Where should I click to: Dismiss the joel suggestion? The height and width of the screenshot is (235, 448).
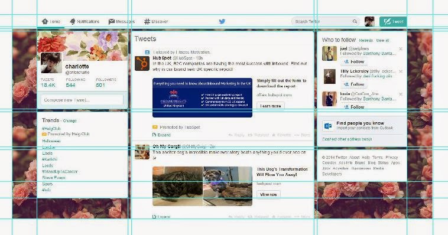tap(401, 49)
